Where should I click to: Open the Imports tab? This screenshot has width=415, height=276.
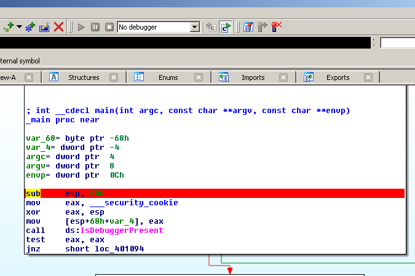pyautogui.click(x=253, y=77)
